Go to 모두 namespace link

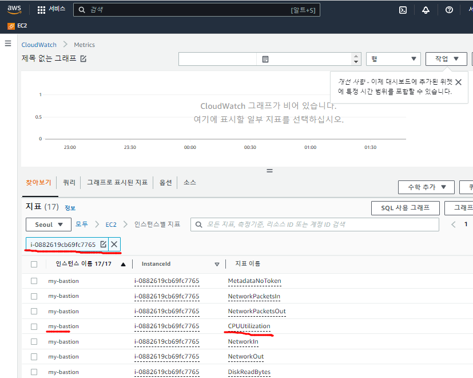81,224
